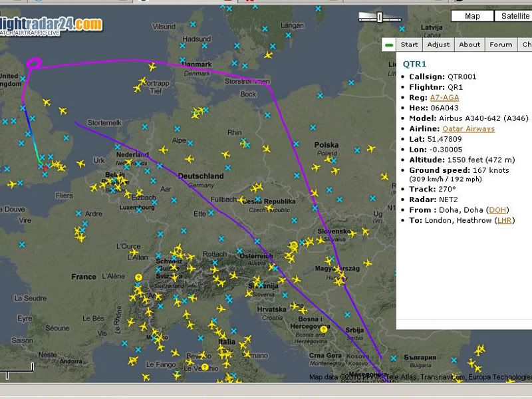Select the yellow plane left of Urk label

pyautogui.click(x=80, y=164)
